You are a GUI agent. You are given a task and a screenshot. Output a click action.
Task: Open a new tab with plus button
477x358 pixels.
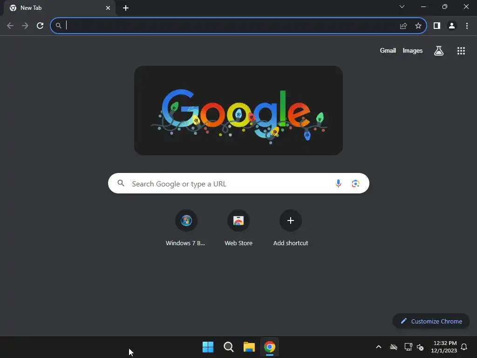click(x=126, y=8)
